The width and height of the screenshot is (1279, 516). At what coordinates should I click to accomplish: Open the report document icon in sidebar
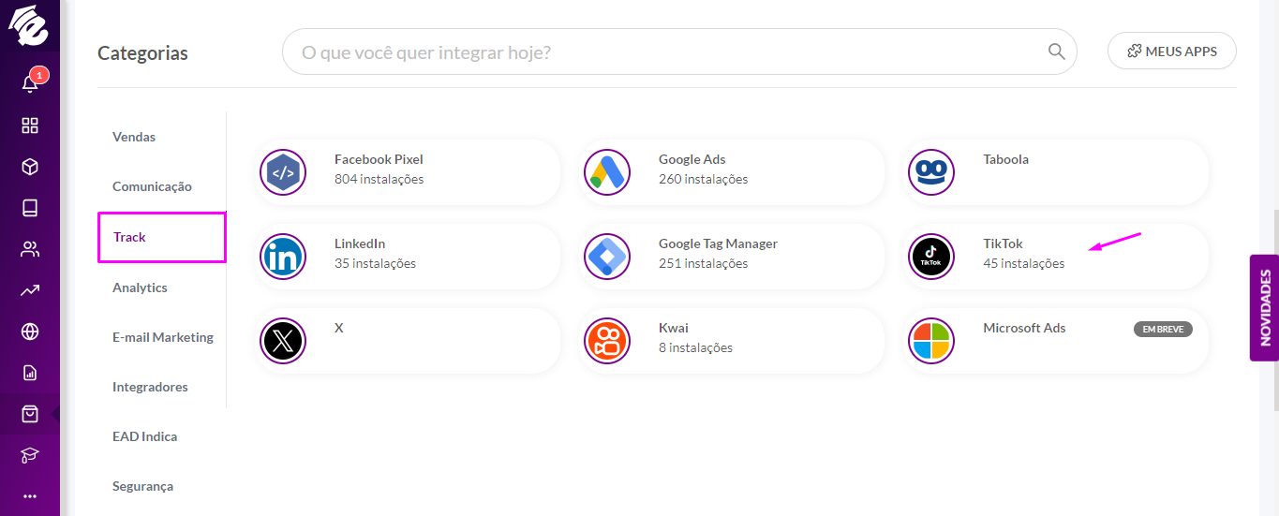coord(30,373)
